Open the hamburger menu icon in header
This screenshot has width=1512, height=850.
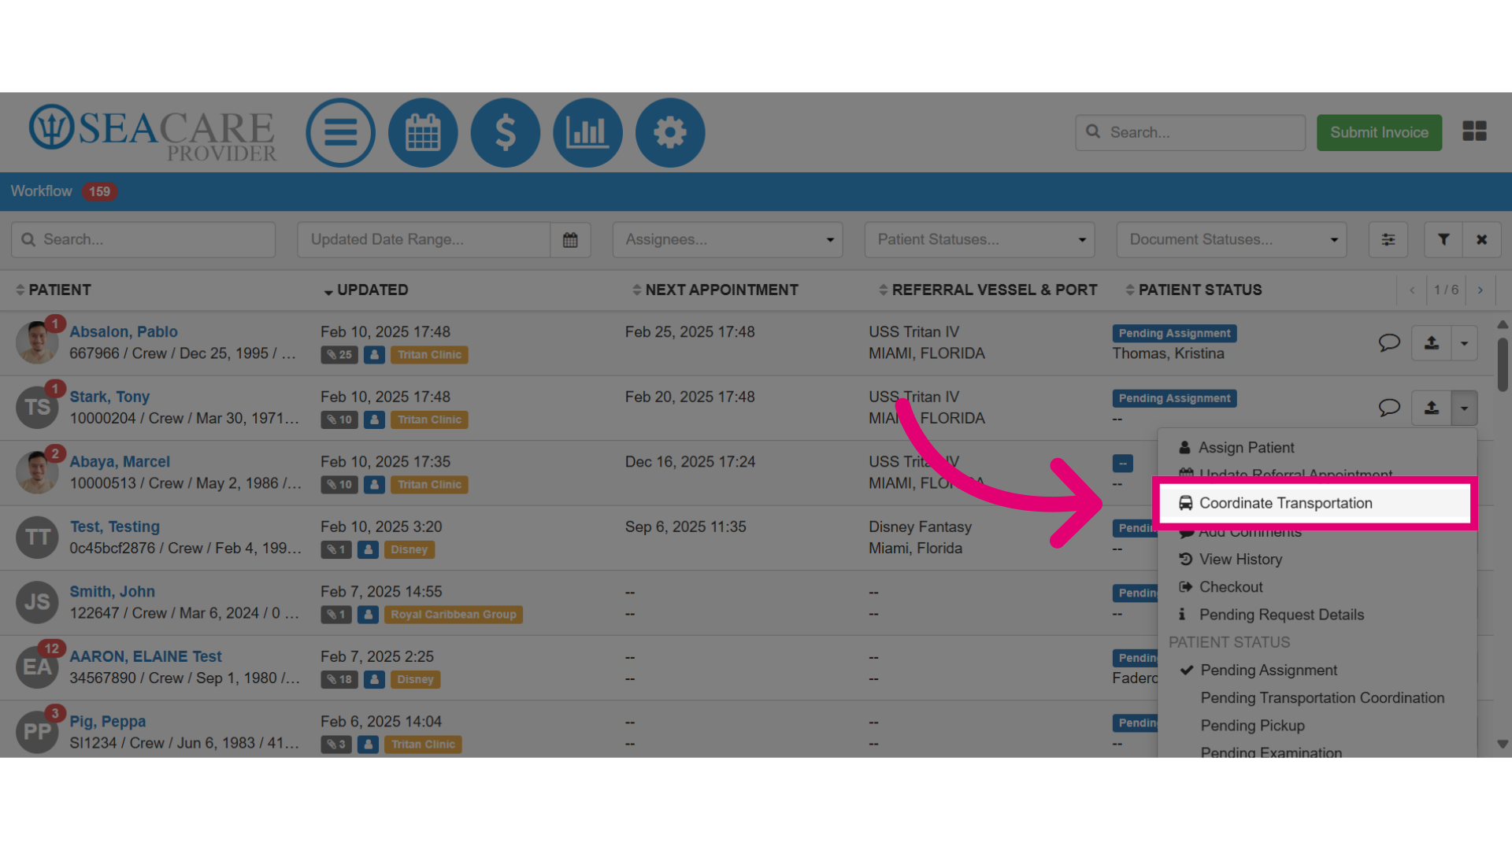[340, 132]
